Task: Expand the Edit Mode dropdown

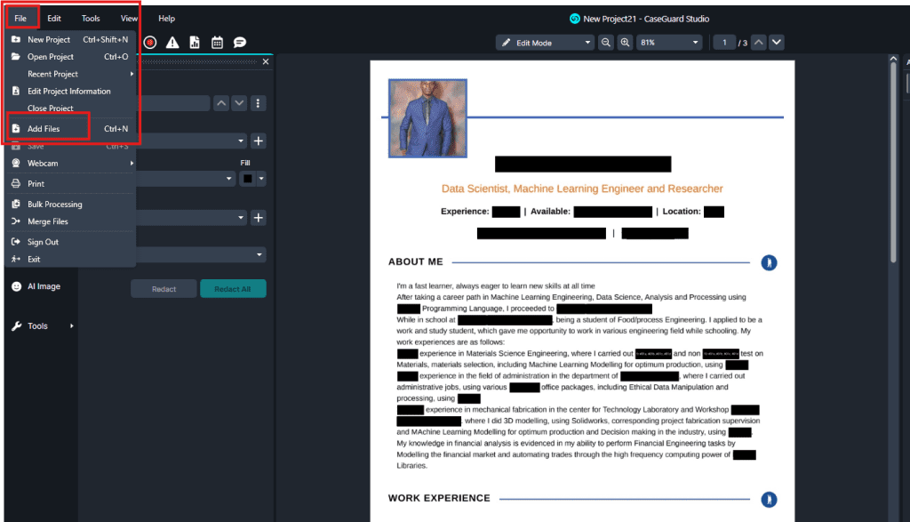Action: pyautogui.click(x=545, y=43)
